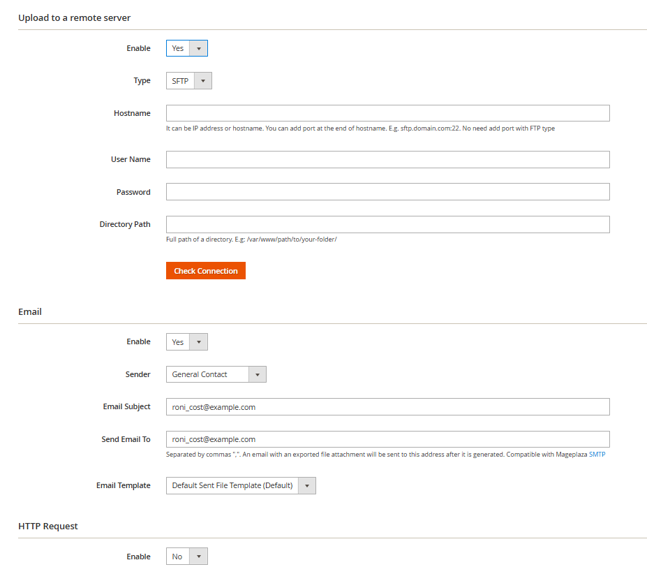Click the Directory Path text field
Screen dimensions: 647x567
[387, 224]
